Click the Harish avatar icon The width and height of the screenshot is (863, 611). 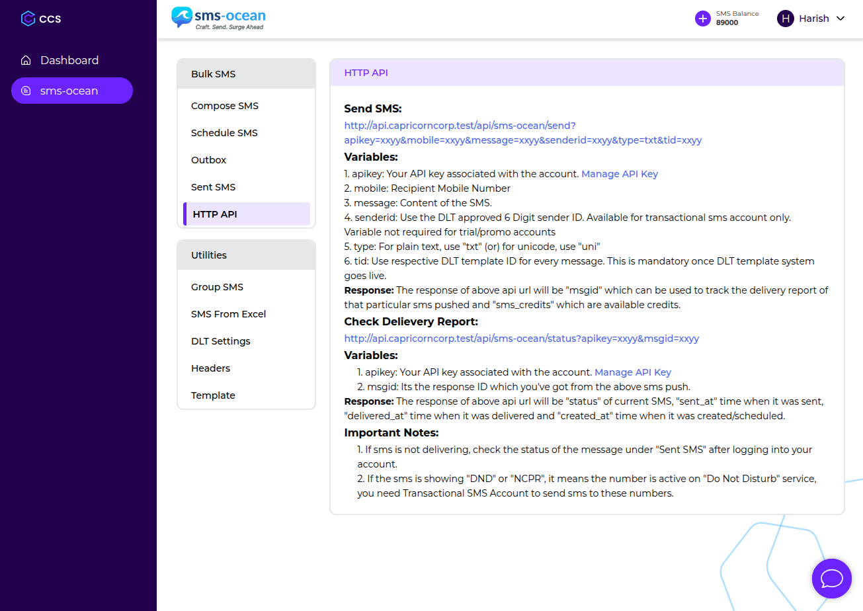coord(785,19)
